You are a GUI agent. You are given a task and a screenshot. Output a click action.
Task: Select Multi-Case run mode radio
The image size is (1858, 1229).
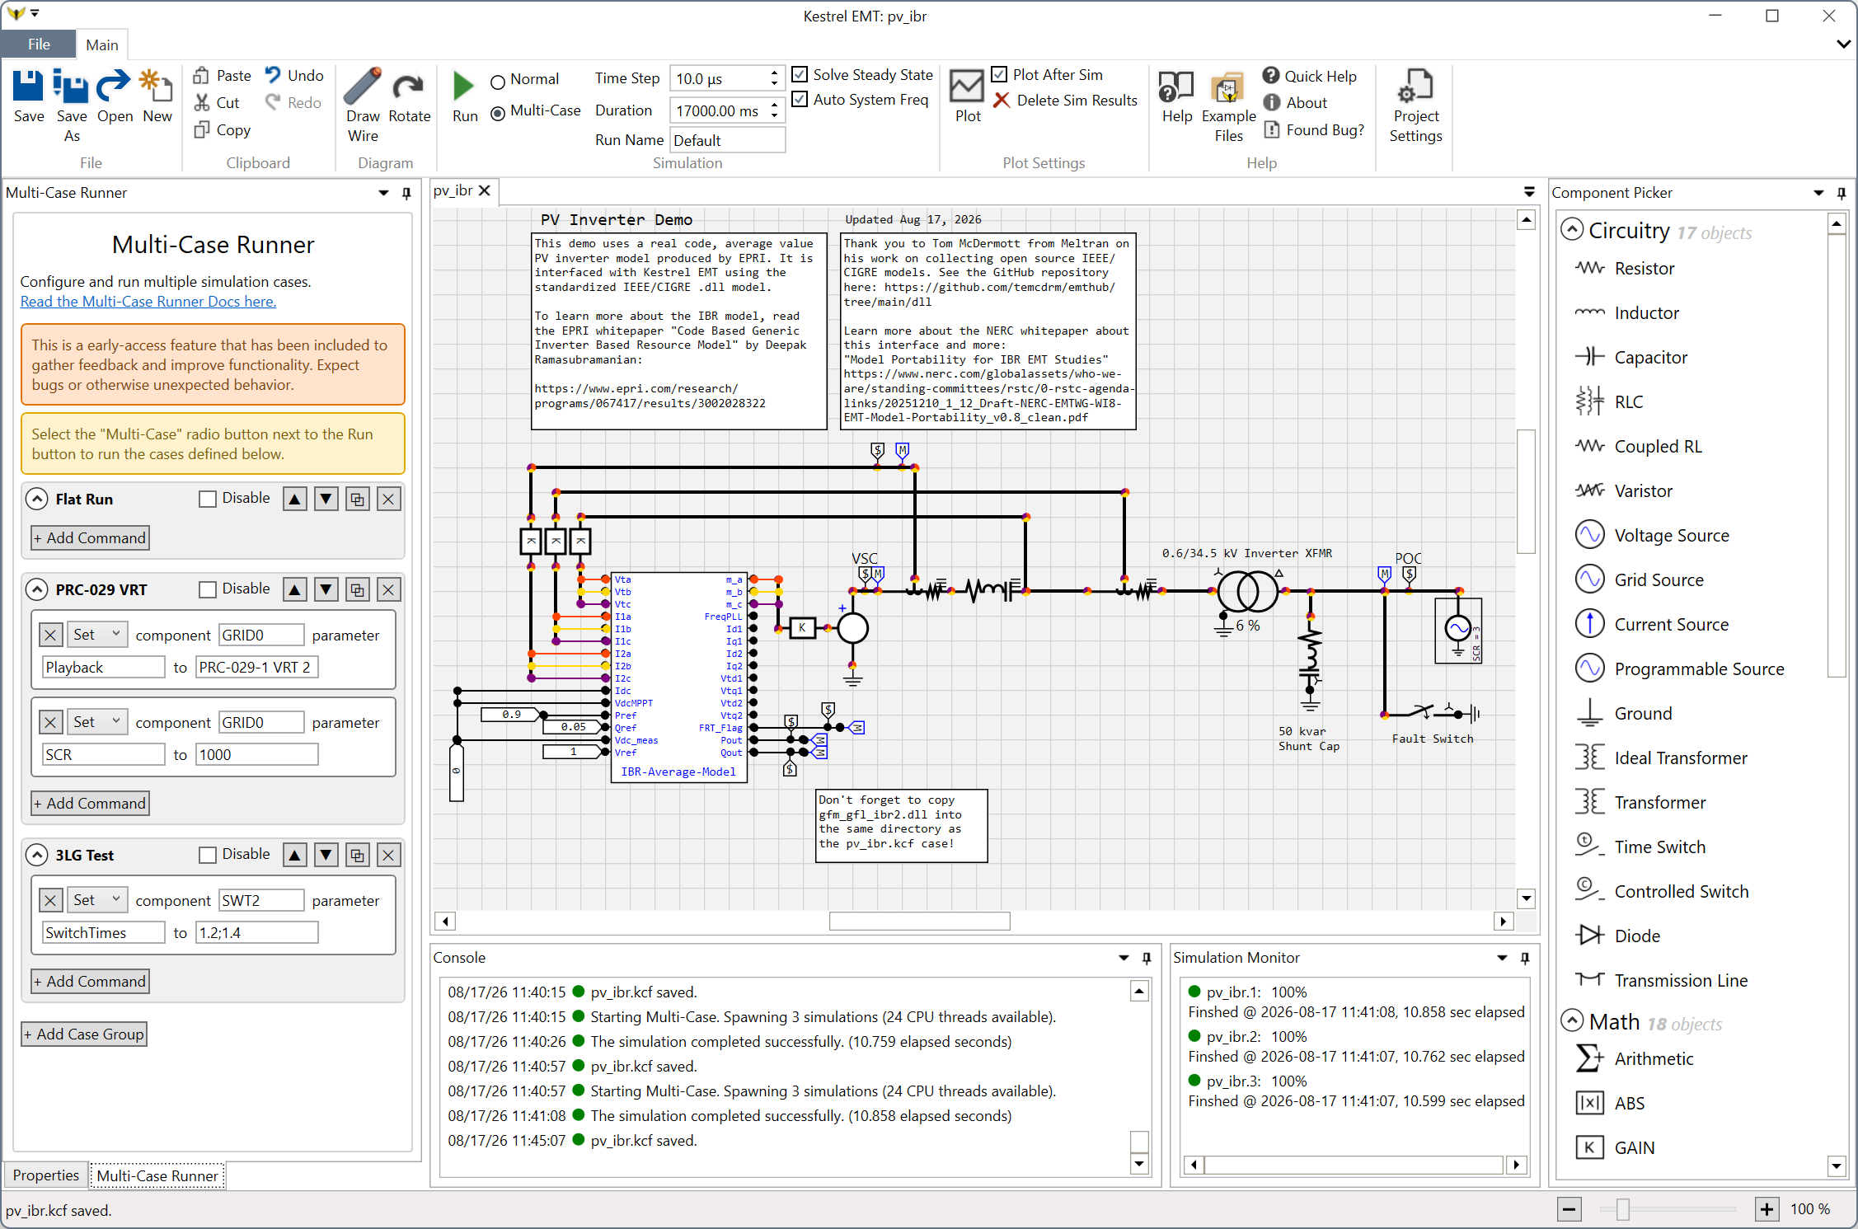pos(497,114)
